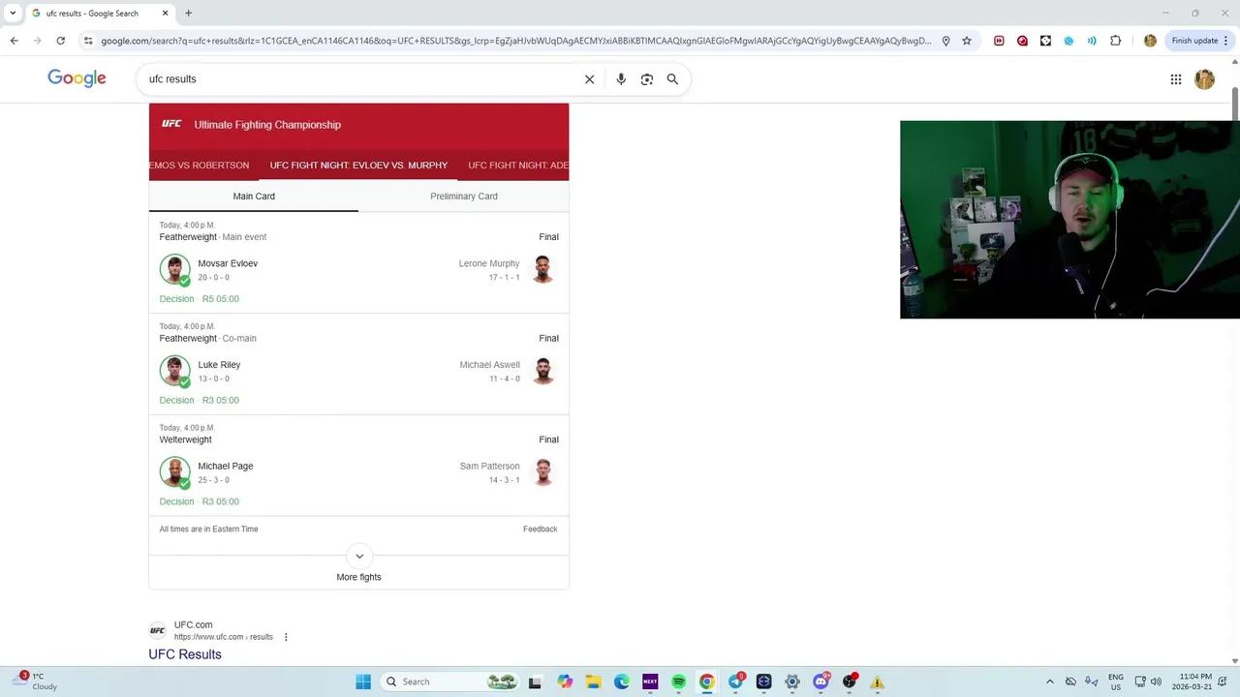Open the taskbar volume control
1240x697 pixels.
pos(1156,682)
